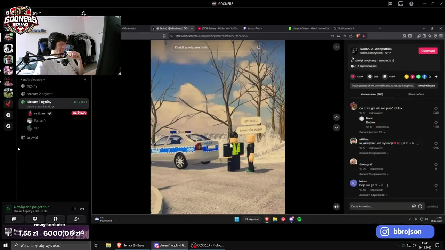Switch to 'Filmy twórcy' tab
This screenshot has width=445, height=250.
(416, 94)
